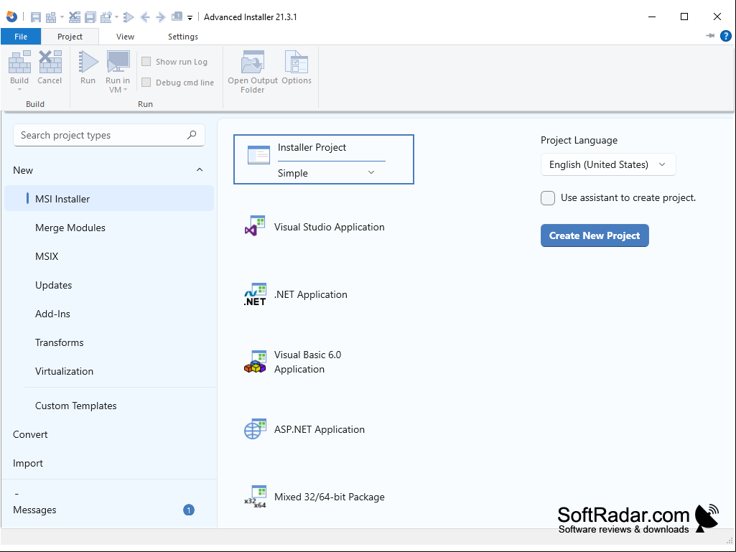Click the Search project types field
The height and width of the screenshot is (552, 736).
[x=109, y=135]
